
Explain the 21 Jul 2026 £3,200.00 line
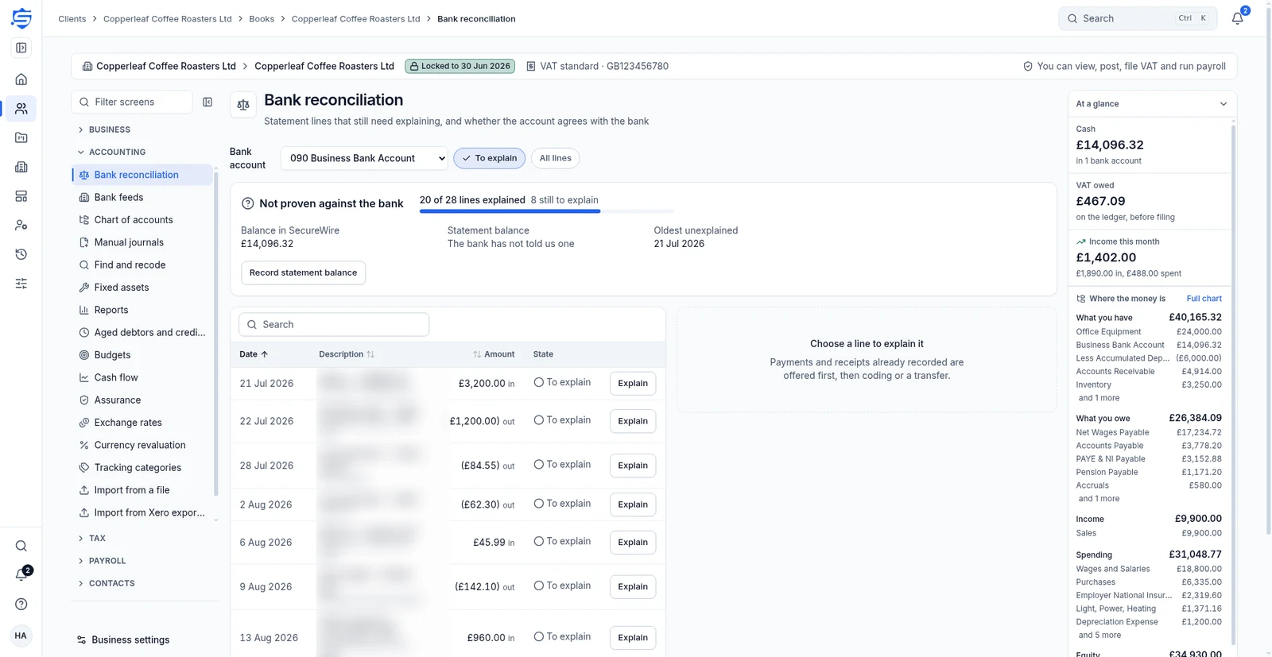(633, 383)
